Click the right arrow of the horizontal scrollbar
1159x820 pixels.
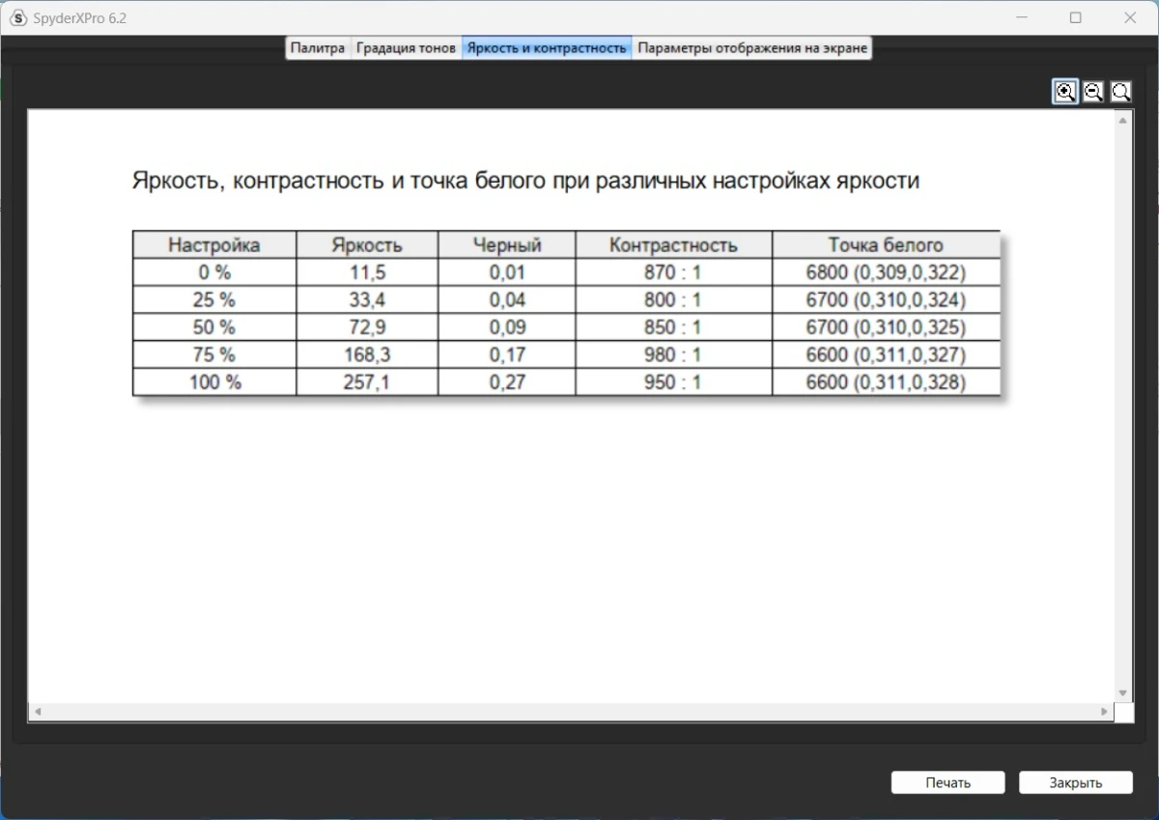1106,712
